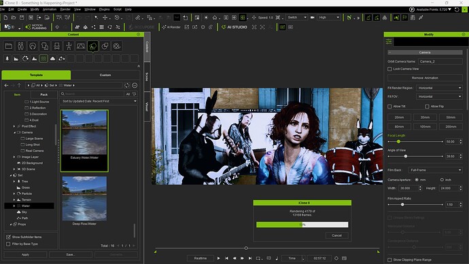The width and height of the screenshot is (469, 264).
Task: Click the Motion Planning button
Action: coord(36,27)
